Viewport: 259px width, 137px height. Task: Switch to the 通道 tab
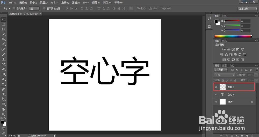224,66
